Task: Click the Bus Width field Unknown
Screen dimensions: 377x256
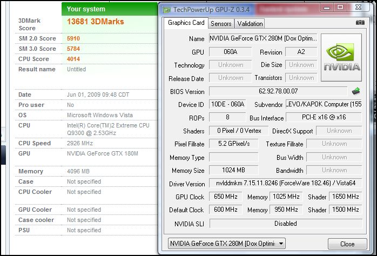Action: coord(334,157)
